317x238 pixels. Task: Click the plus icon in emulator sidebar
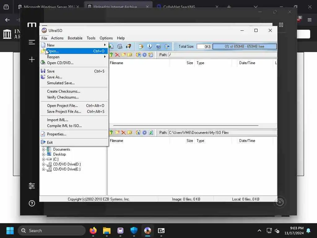pos(32,59)
